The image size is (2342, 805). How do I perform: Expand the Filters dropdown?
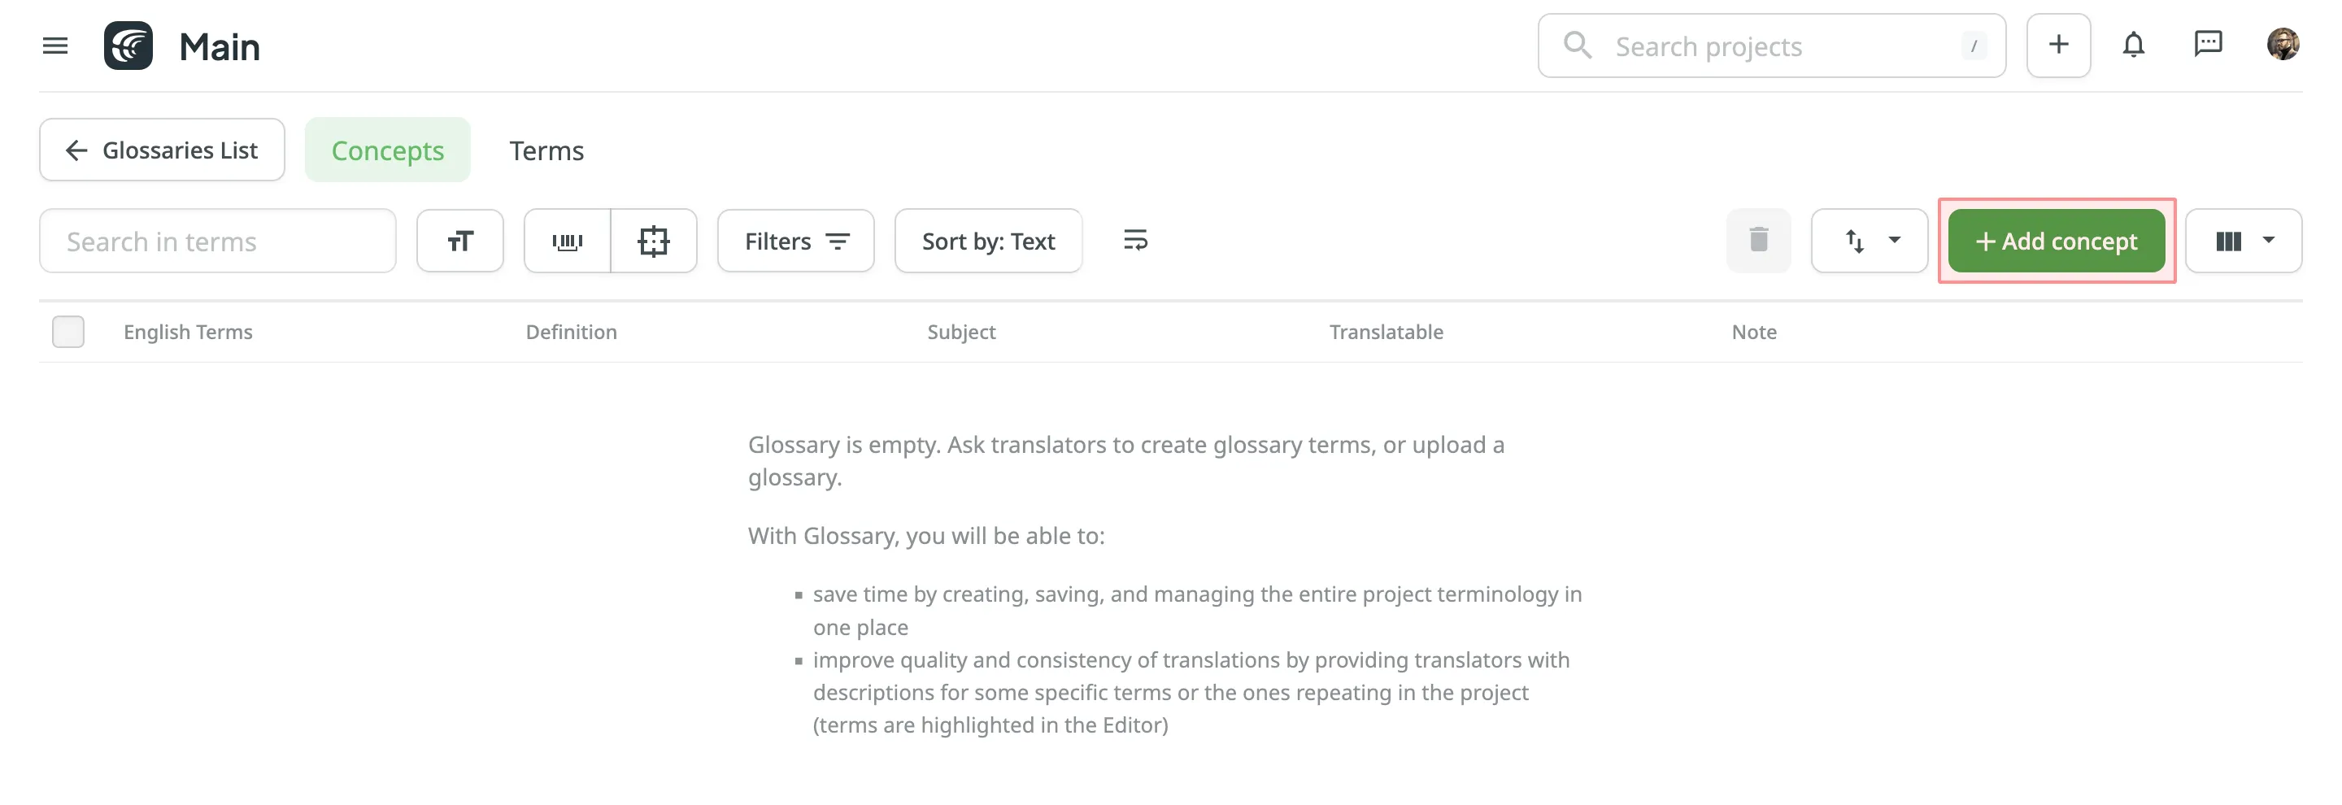click(x=795, y=241)
